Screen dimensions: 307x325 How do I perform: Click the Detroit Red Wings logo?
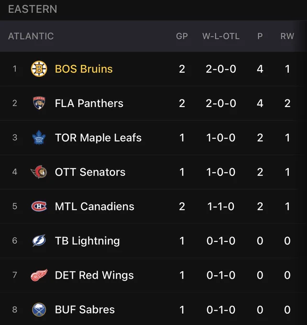click(39, 275)
